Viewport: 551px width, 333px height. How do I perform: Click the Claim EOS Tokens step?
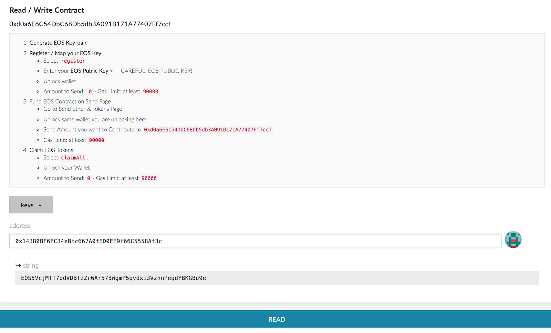(x=51, y=150)
